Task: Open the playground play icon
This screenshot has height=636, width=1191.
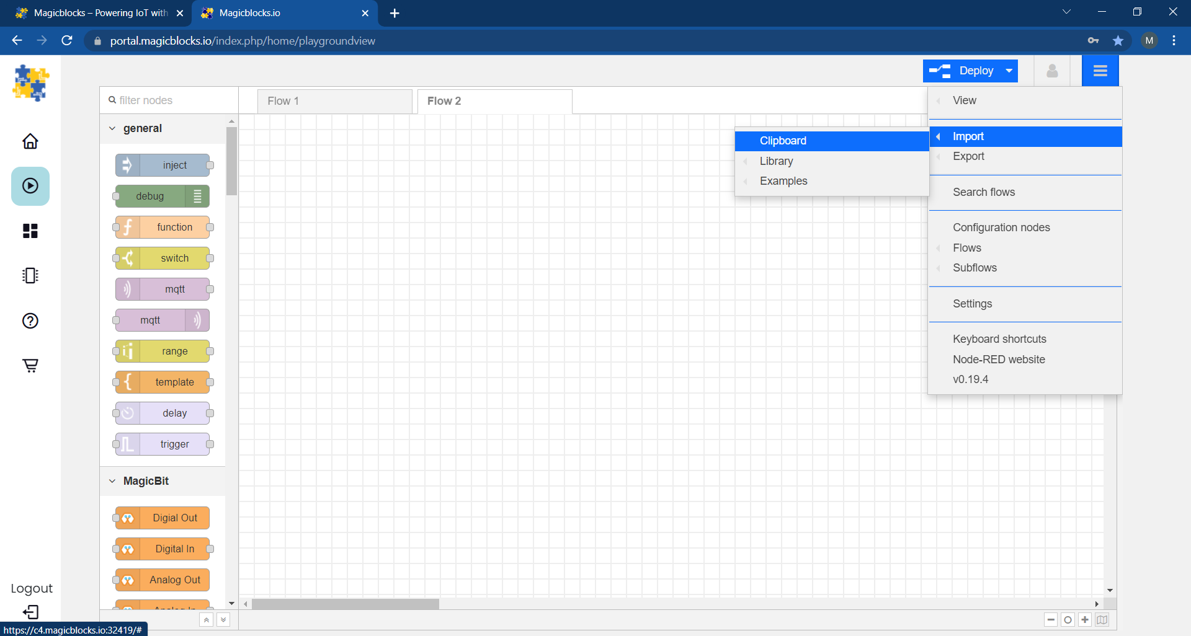Action: click(30, 186)
